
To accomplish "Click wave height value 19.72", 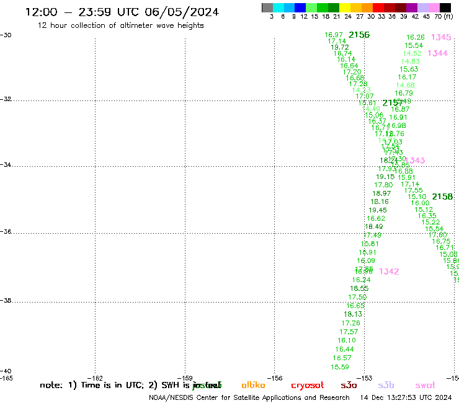I will [x=340, y=47].
